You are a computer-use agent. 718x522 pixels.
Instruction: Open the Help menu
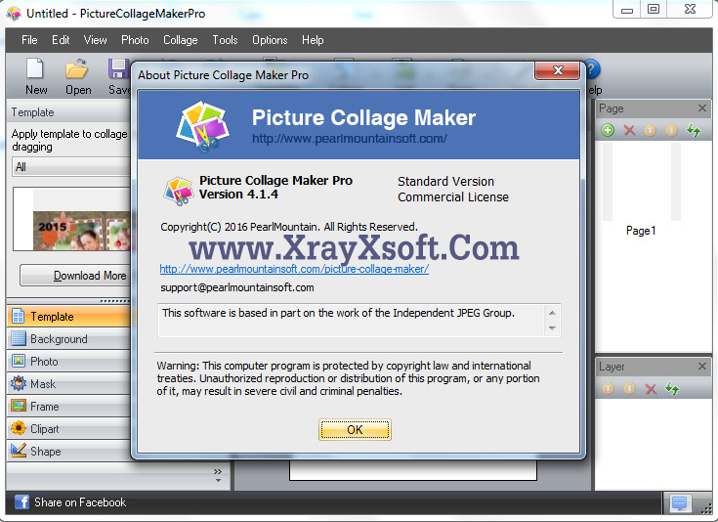click(x=313, y=40)
